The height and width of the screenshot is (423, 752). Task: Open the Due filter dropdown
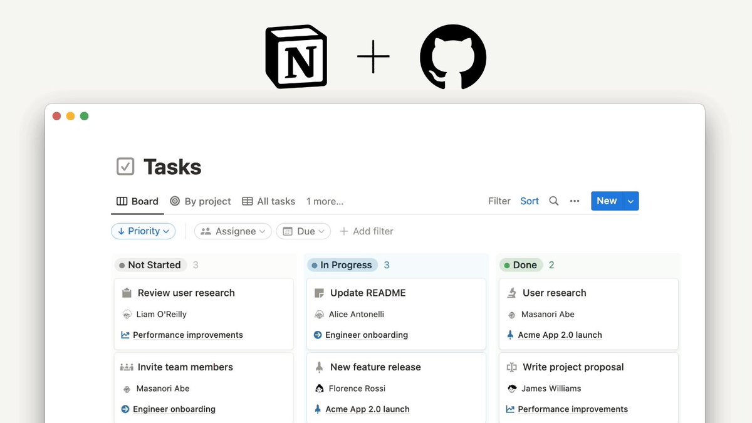point(303,231)
